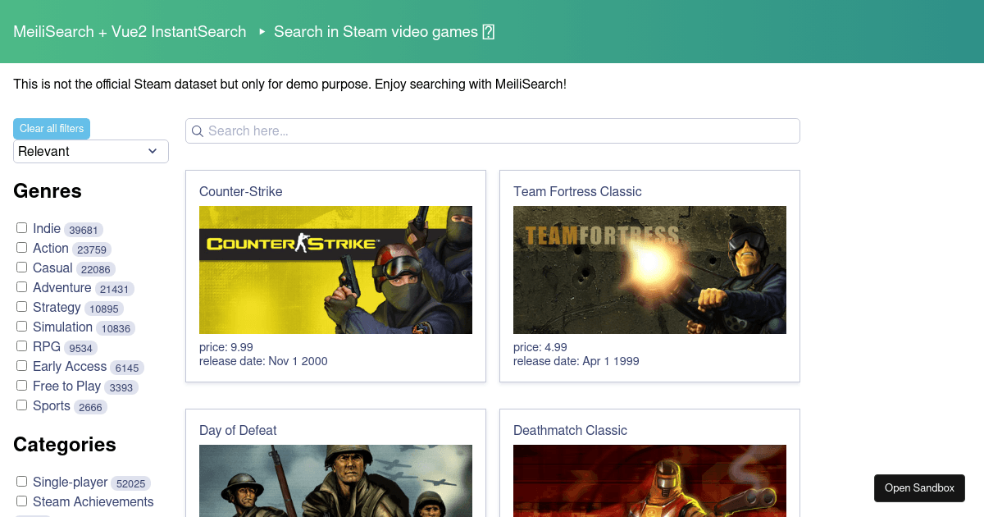Click the magnifying glass search icon

tap(197, 131)
